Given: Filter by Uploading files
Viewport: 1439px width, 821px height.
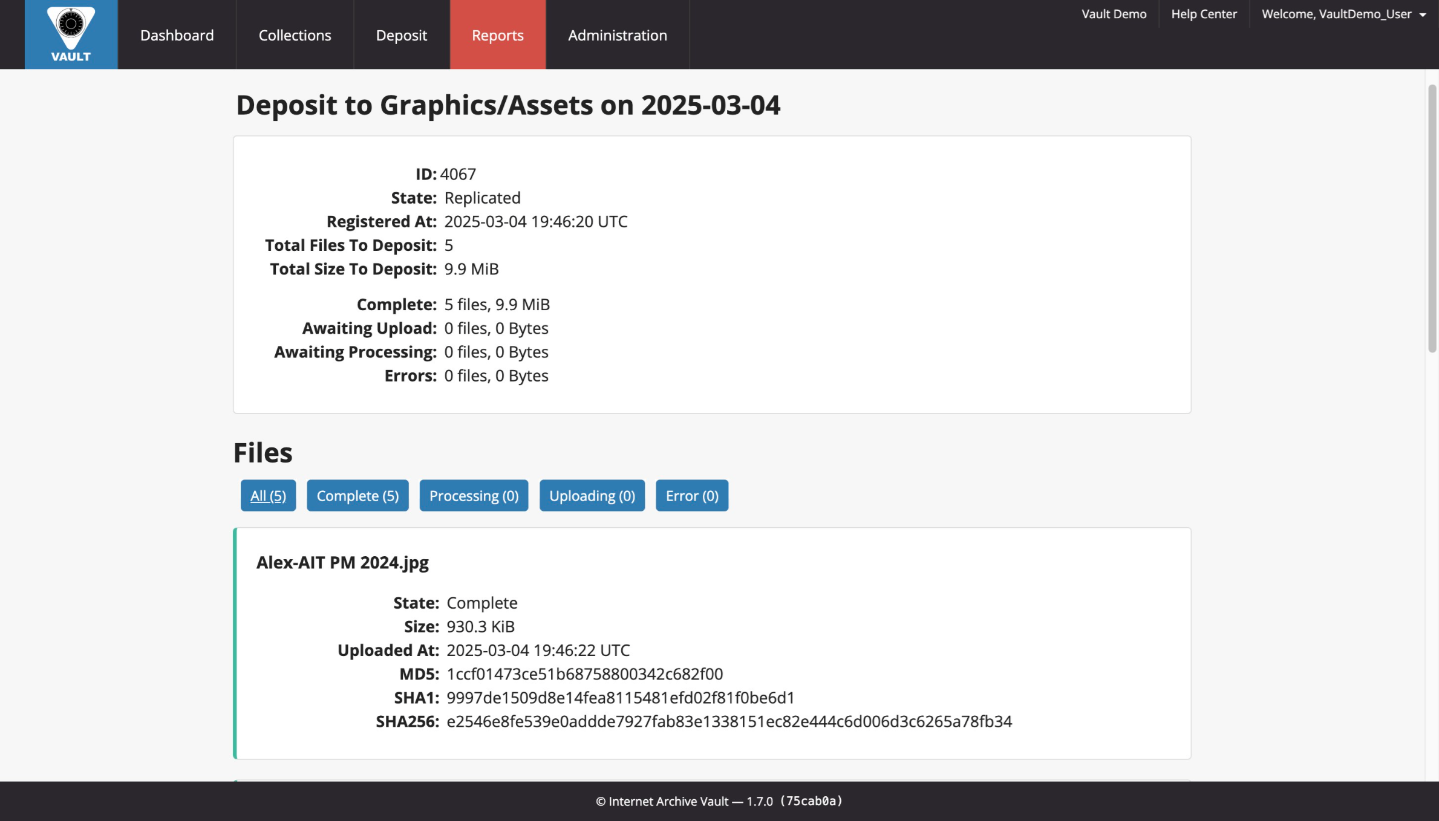Looking at the screenshot, I should (x=592, y=495).
